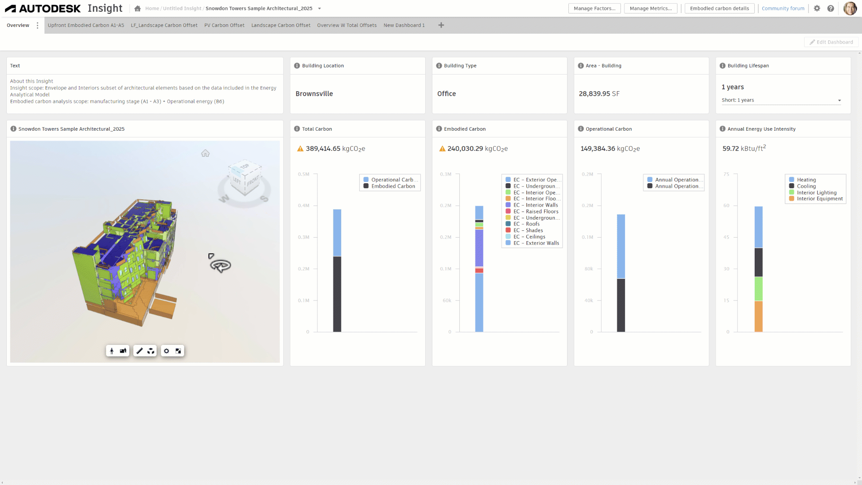This screenshot has height=485, width=862.
Task: Open the help question mark icon
Action: point(831,9)
